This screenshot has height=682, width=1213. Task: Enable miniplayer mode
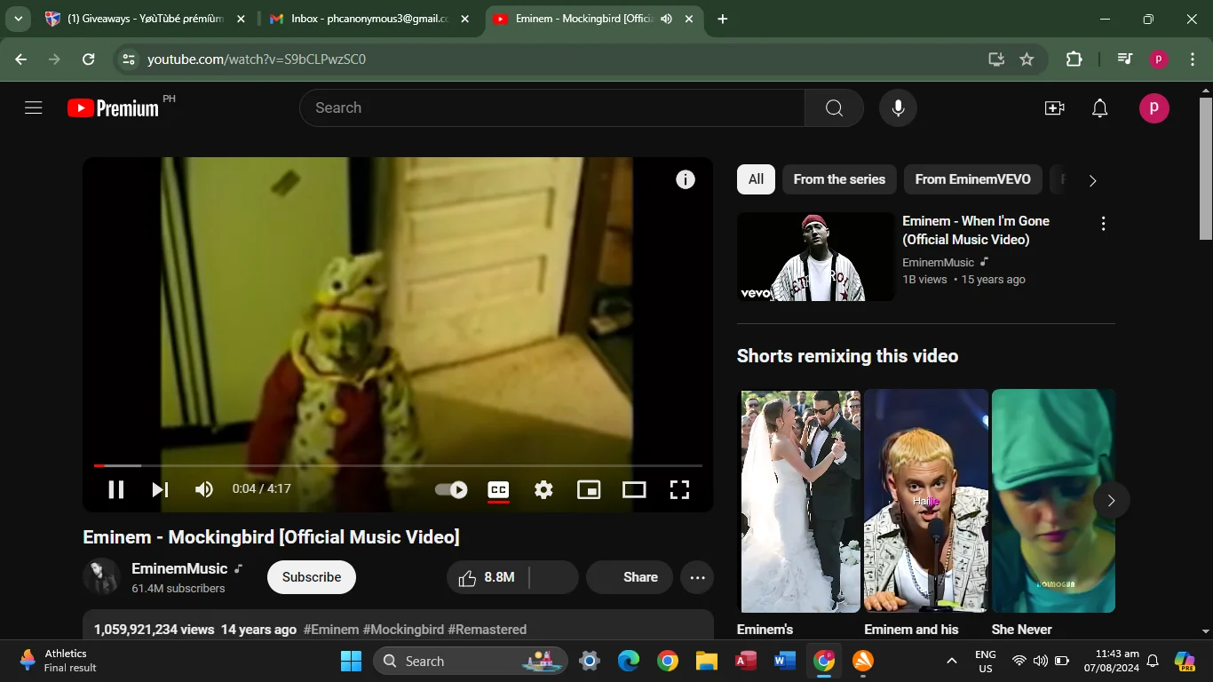589,489
